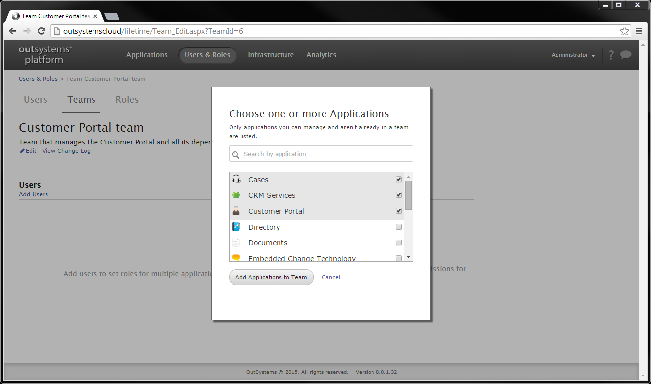Uncheck the Cases application checkbox

pyautogui.click(x=398, y=179)
